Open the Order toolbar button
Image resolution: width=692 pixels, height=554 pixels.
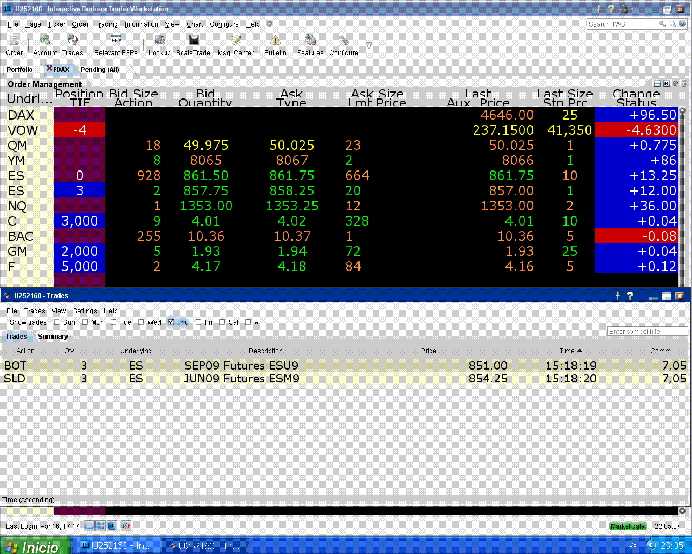[15, 45]
